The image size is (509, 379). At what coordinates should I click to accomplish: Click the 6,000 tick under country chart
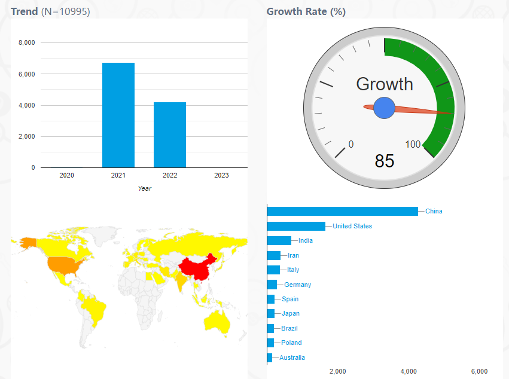click(x=480, y=371)
